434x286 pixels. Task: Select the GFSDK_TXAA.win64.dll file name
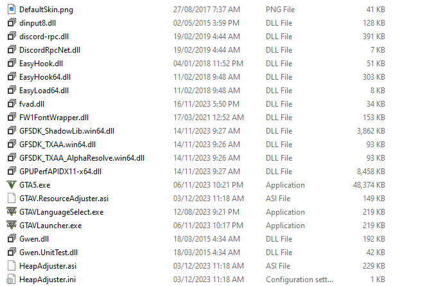(58, 145)
